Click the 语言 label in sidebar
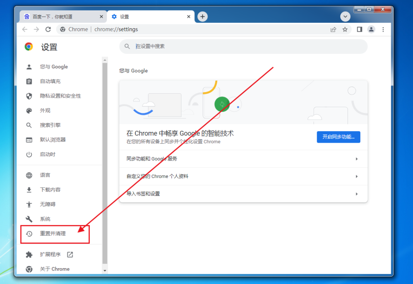 45,175
